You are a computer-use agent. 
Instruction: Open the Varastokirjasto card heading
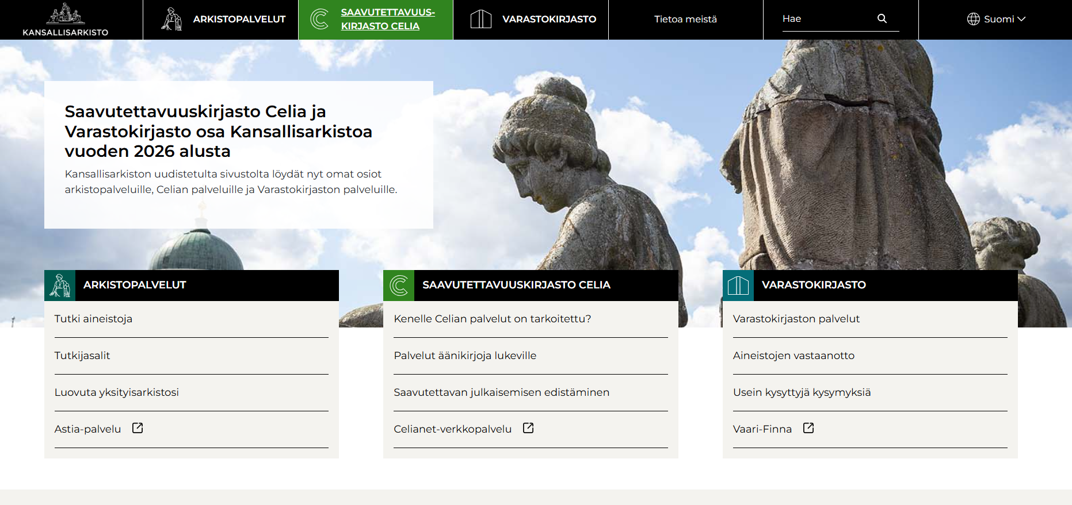814,285
